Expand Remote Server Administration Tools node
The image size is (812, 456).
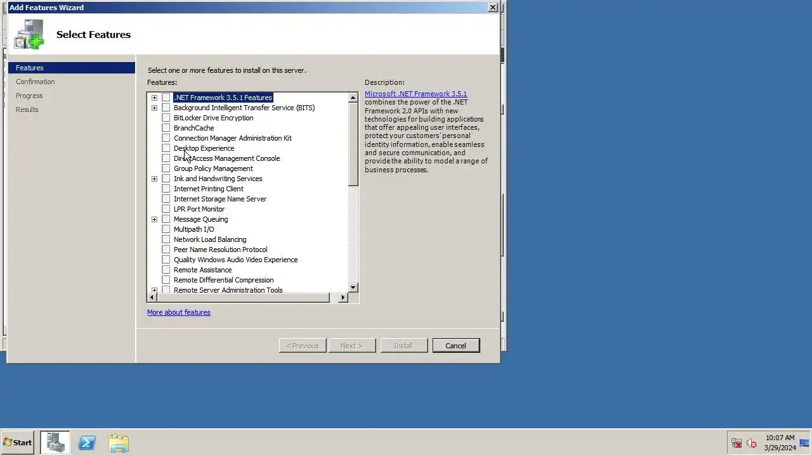[154, 290]
